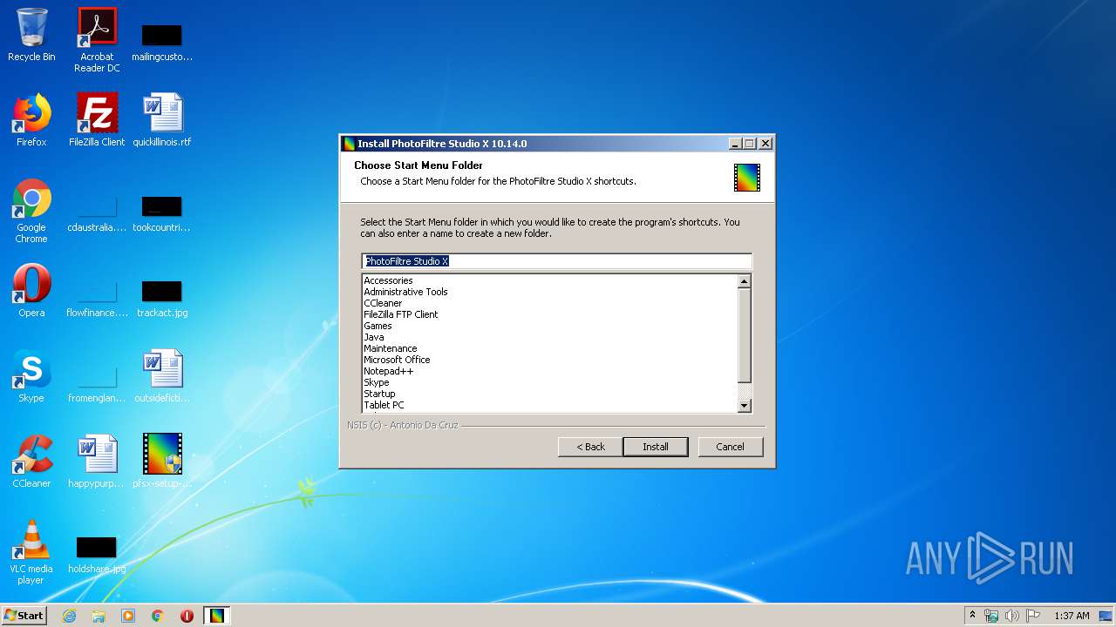The width and height of the screenshot is (1116, 627).
Task: Select the cdaustralia... desktop file
Action: point(97,214)
